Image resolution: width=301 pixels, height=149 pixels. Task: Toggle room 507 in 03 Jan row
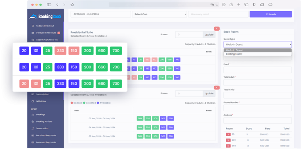(163, 119)
